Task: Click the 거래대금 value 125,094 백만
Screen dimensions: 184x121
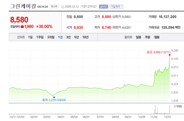Action: pyautogui.click(x=171, y=28)
